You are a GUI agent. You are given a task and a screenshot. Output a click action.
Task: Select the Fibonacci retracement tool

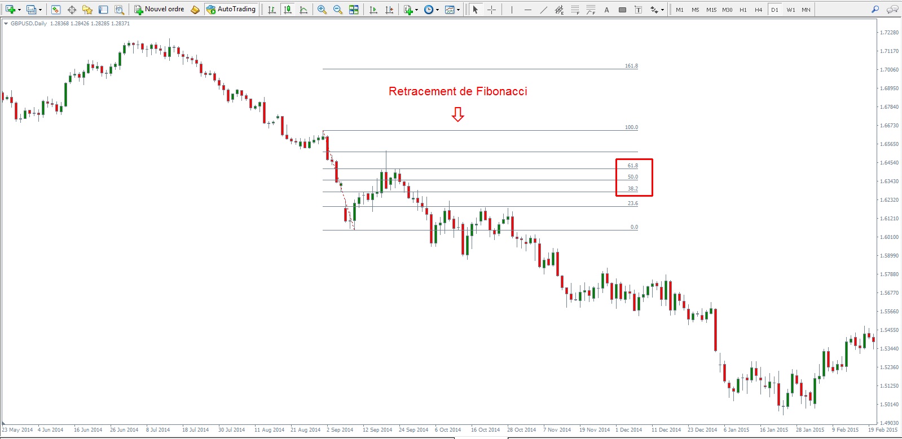point(575,10)
